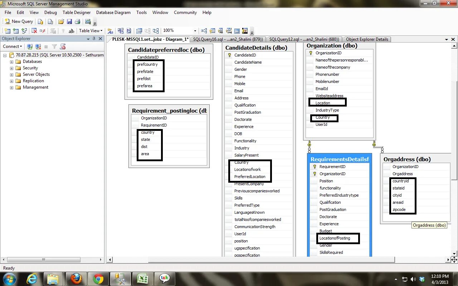Screen dimensions: 458x286
Task: Click the Database Engine Query icon beside New Query
Action: click(x=40, y=21)
